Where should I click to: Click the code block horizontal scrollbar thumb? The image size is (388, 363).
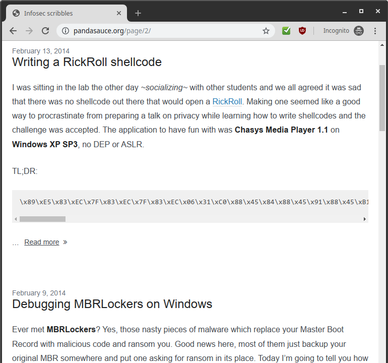[42, 219]
